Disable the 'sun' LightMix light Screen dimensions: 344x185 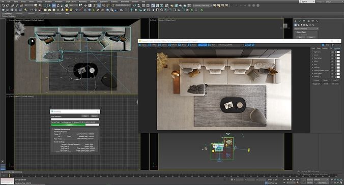pyautogui.click(x=313, y=64)
